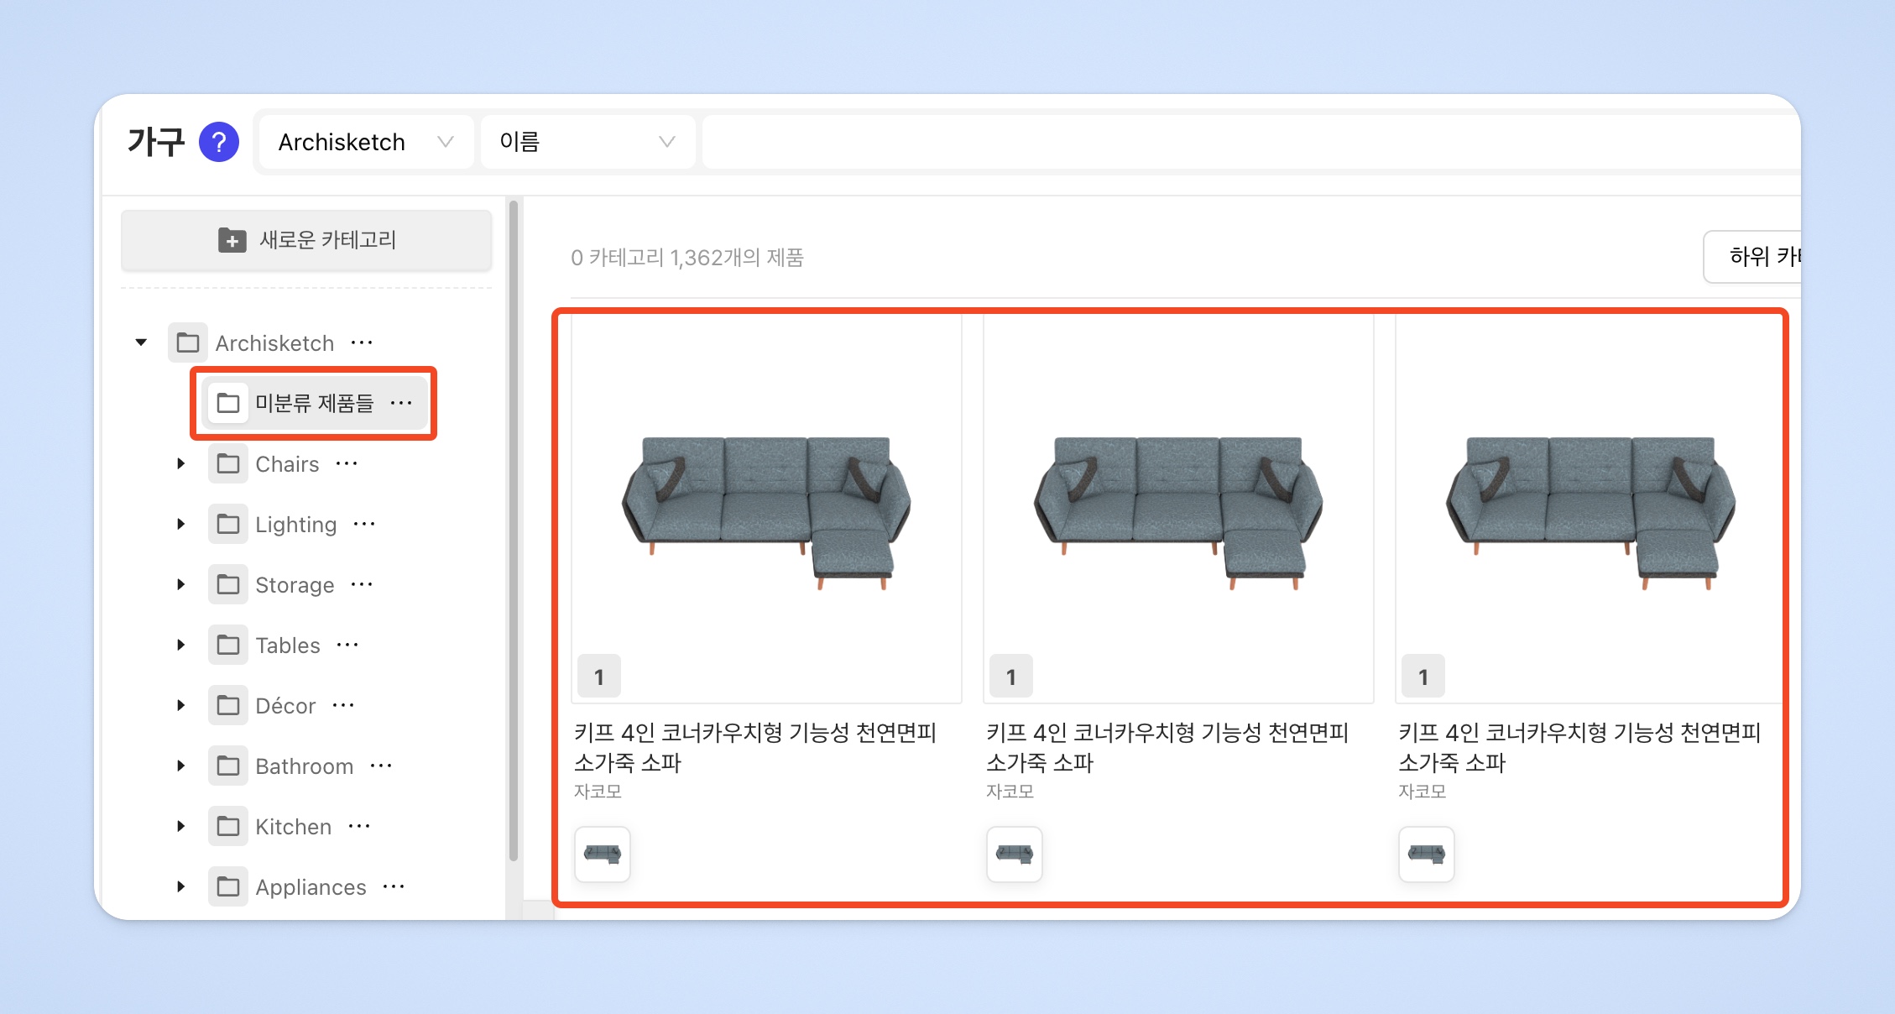Select the 미분류 제품들 category

tap(314, 403)
